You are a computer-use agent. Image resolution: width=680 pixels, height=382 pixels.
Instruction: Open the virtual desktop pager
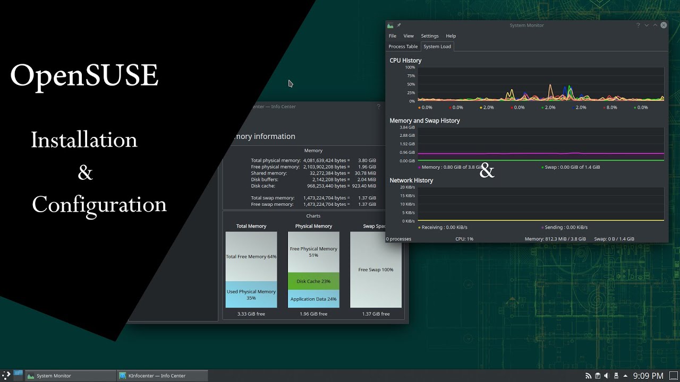[18, 375]
